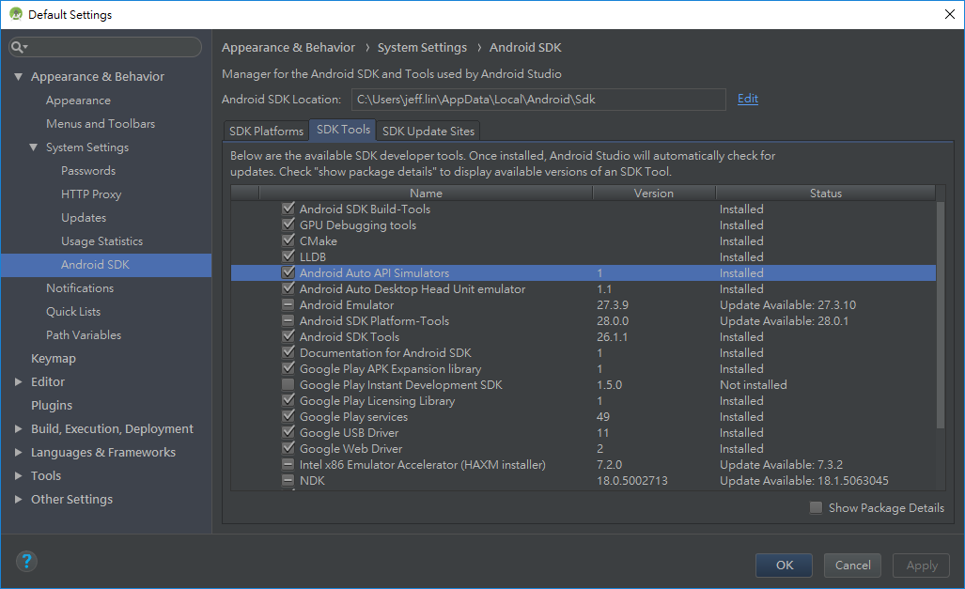Toggle Intel x86 Emulator Accelerator checkbox
965x589 pixels.
coord(288,465)
